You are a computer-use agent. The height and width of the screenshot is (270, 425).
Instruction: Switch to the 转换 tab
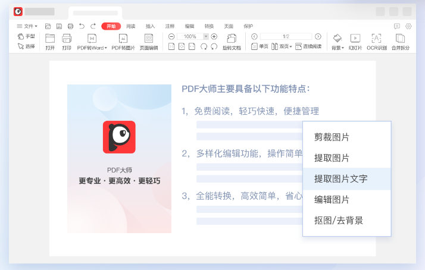[x=209, y=26]
